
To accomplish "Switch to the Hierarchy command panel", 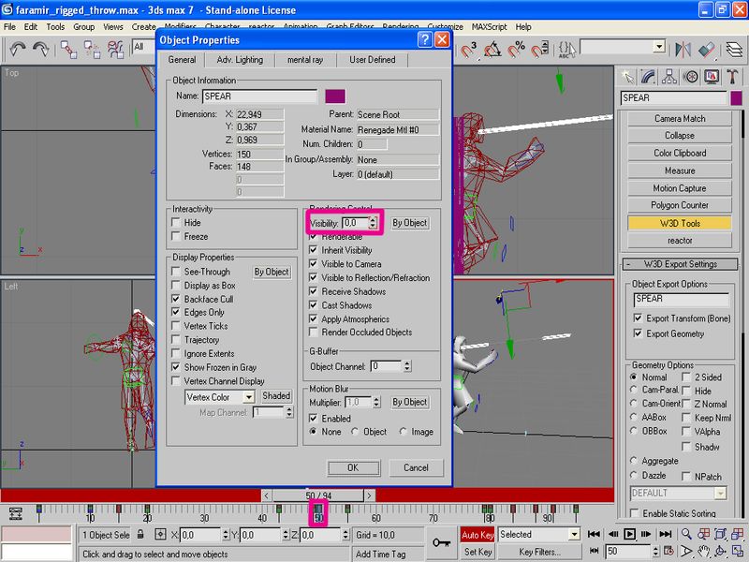I will click(669, 77).
